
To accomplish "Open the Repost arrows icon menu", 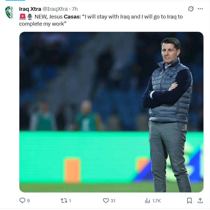I will coord(64,201).
